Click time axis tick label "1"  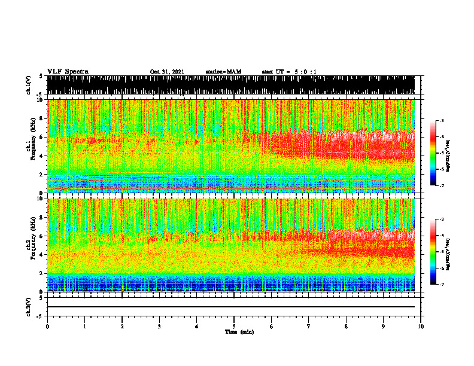coord(84,327)
